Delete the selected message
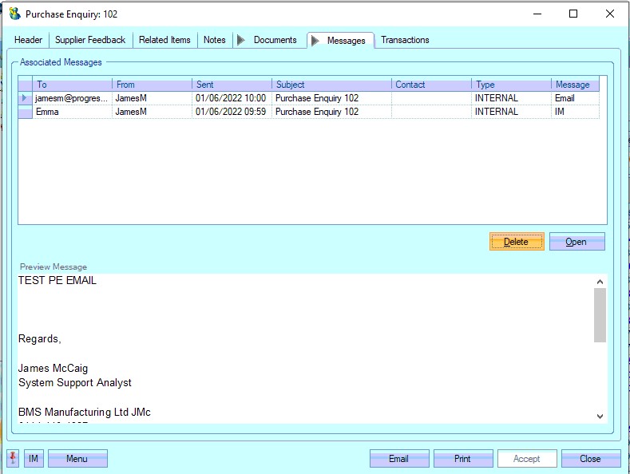Viewport: 630px width, 474px height. click(x=516, y=242)
